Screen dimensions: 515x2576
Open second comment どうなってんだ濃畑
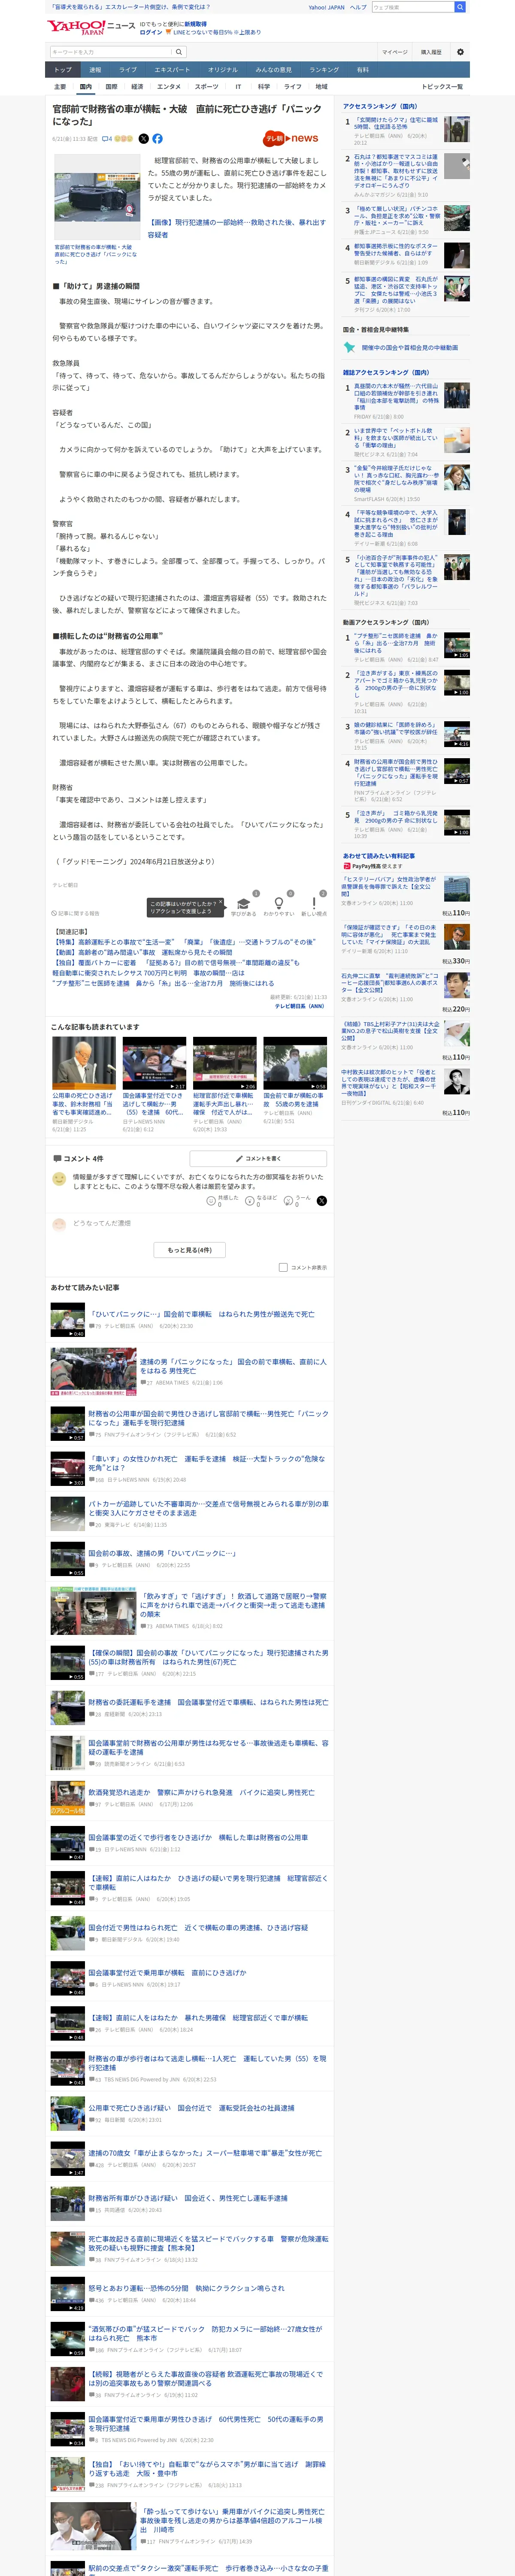102,1223
